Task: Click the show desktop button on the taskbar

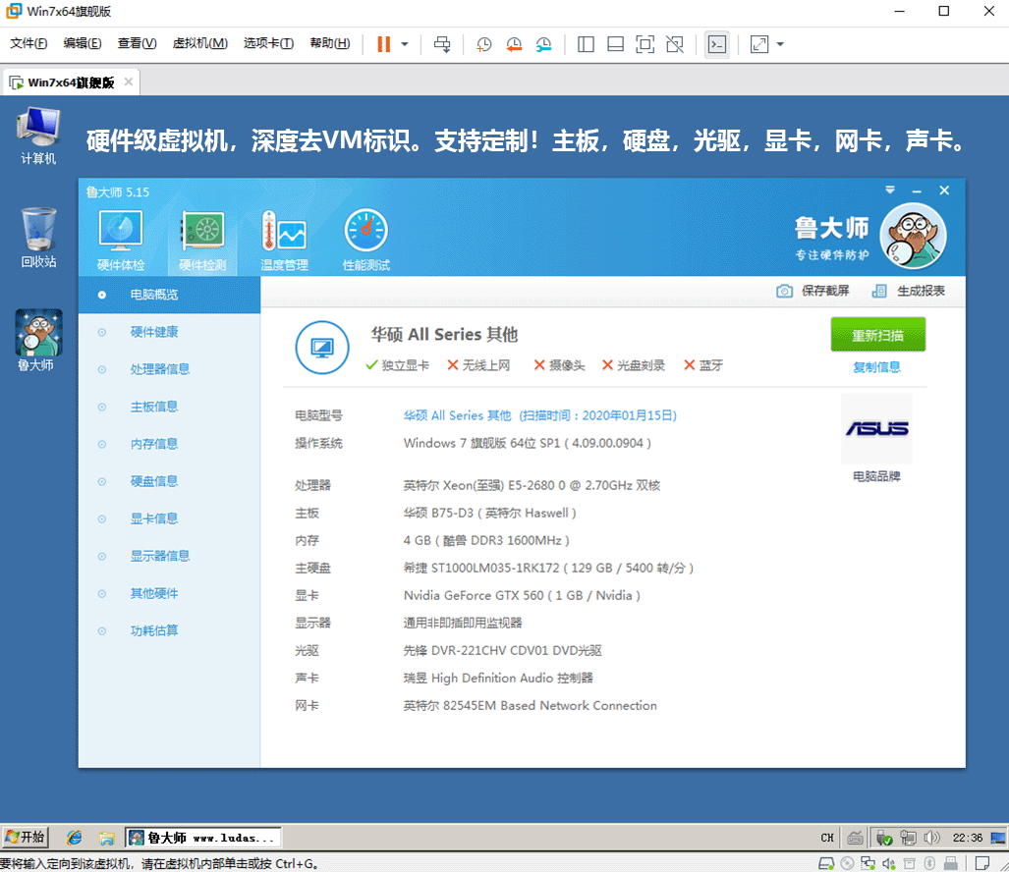Action: click(997, 838)
